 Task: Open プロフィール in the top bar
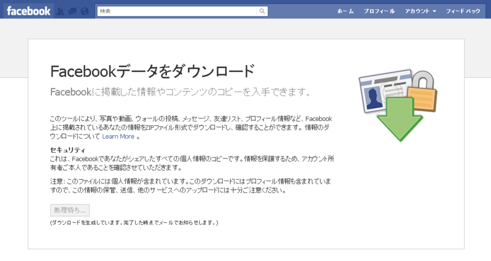379,11
